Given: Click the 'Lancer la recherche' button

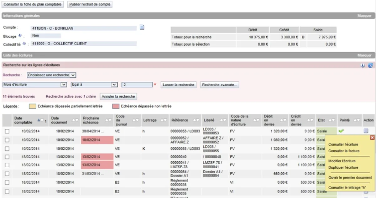Looking at the screenshot, I should click(179, 85).
